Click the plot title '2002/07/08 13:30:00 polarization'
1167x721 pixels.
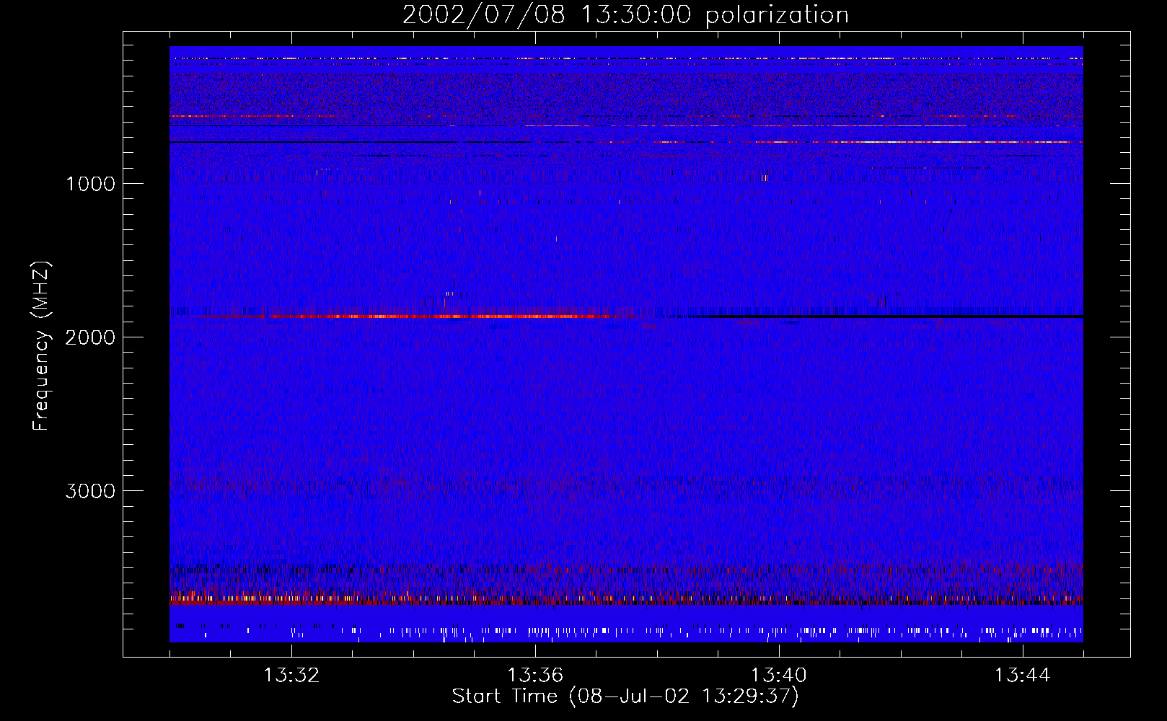pyautogui.click(x=625, y=14)
